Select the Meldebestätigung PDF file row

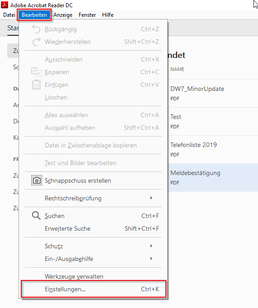click(x=213, y=177)
